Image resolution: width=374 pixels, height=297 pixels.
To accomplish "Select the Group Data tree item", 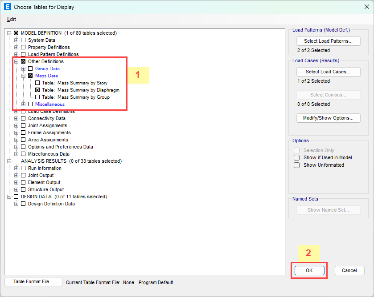I will pyautogui.click(x=47, y=68).
